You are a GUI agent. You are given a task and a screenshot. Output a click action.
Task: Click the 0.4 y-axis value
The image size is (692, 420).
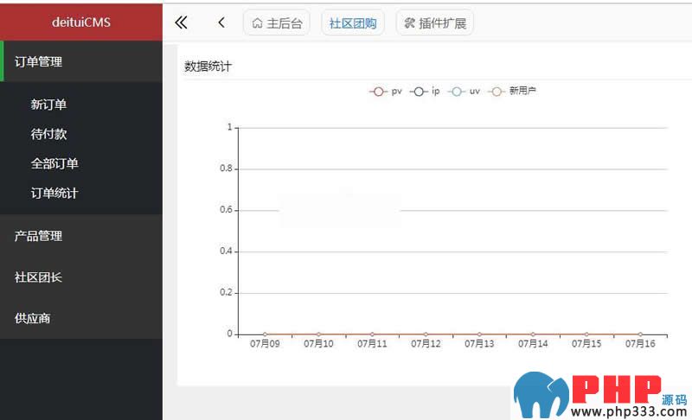226,251
